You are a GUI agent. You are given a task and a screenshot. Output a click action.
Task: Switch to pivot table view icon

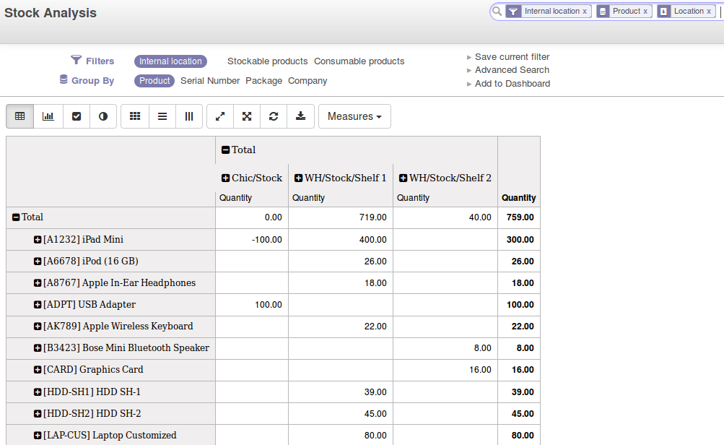pos(20,116)
